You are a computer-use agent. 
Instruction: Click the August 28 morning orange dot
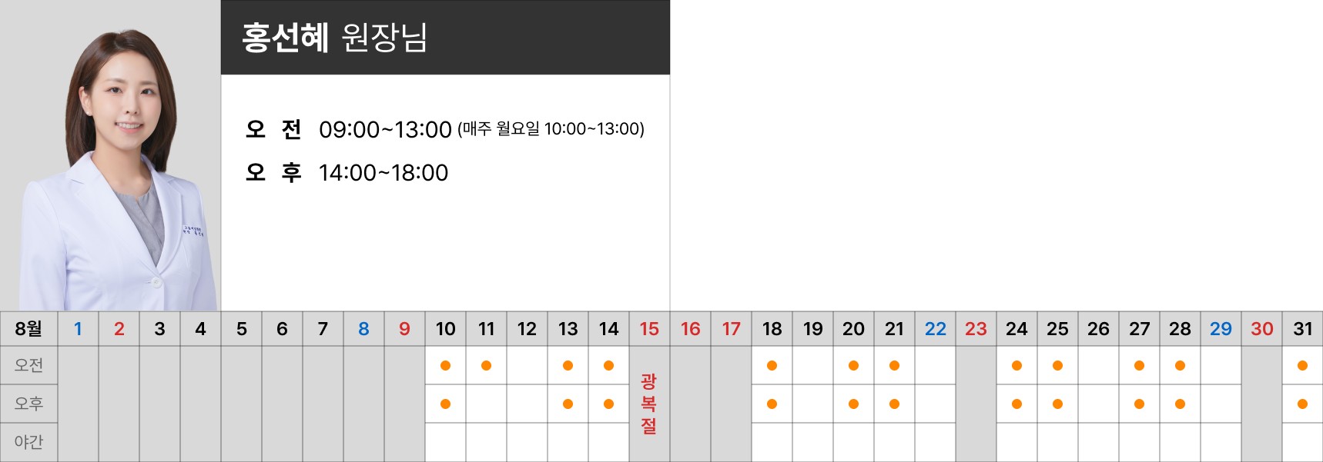coord(1180,365)
